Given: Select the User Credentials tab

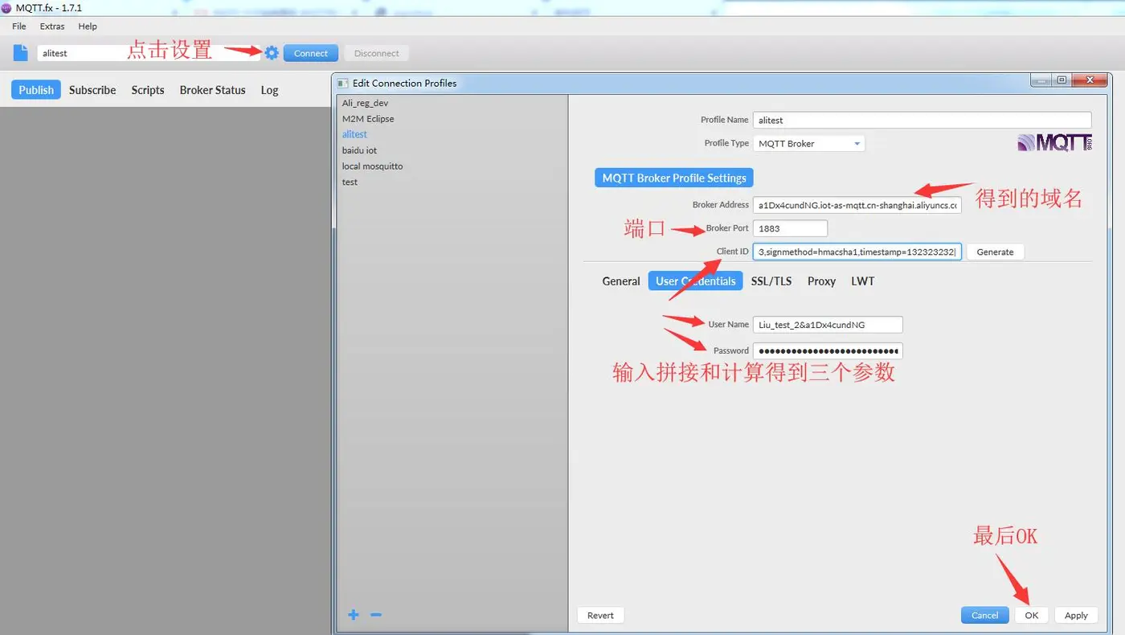Looking at the screenshot, I should coord(696,281).
